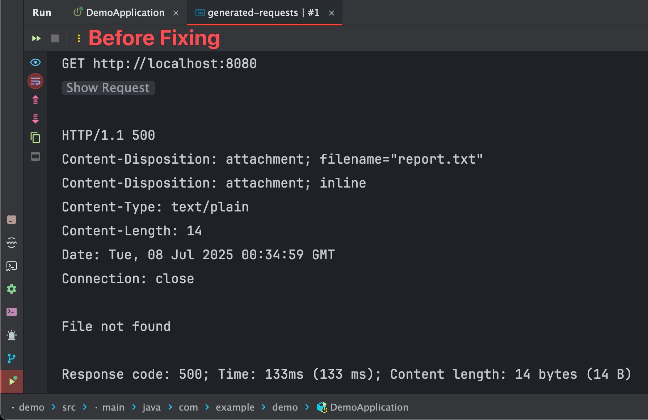Click the copy response icon
The image size is (648, 420).
(35, 138)
